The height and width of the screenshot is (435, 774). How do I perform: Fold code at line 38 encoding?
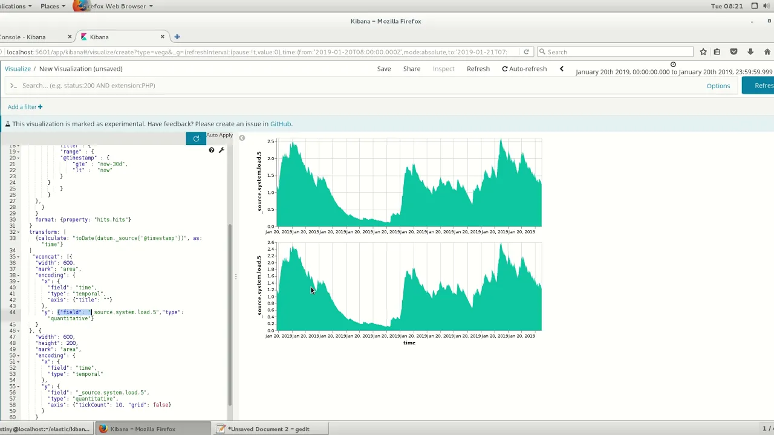(20, 275)
